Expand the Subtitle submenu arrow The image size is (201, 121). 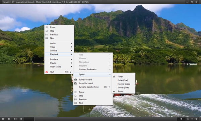(71, 50)
